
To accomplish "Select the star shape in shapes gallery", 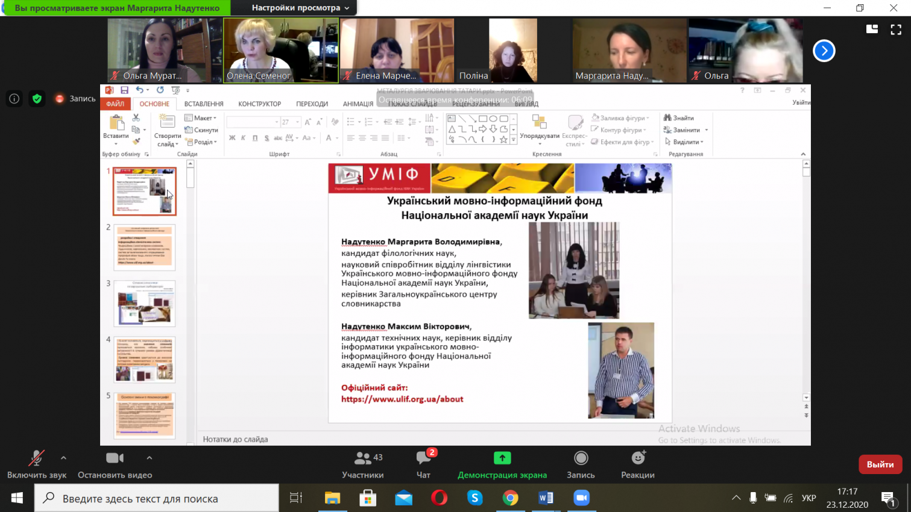I will pyautogui.click(x=503, y=140).
